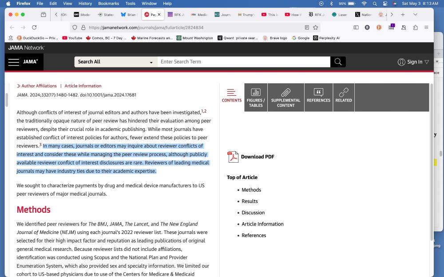Open Firefox Tools menu
The height and width of the screenshot is (277, 444).
click(130, 4)
